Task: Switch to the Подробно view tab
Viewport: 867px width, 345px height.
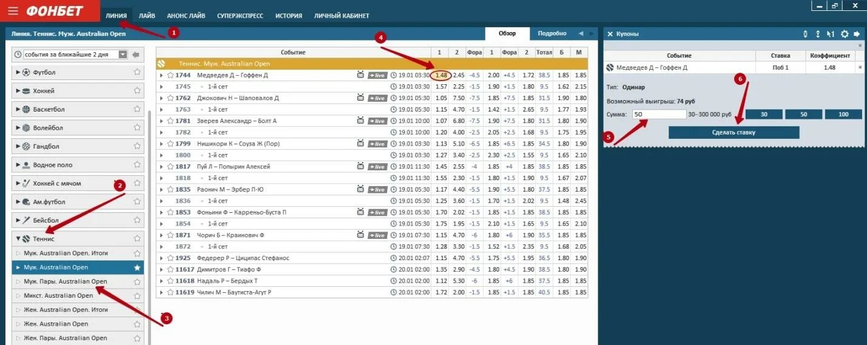Action: 552,33
